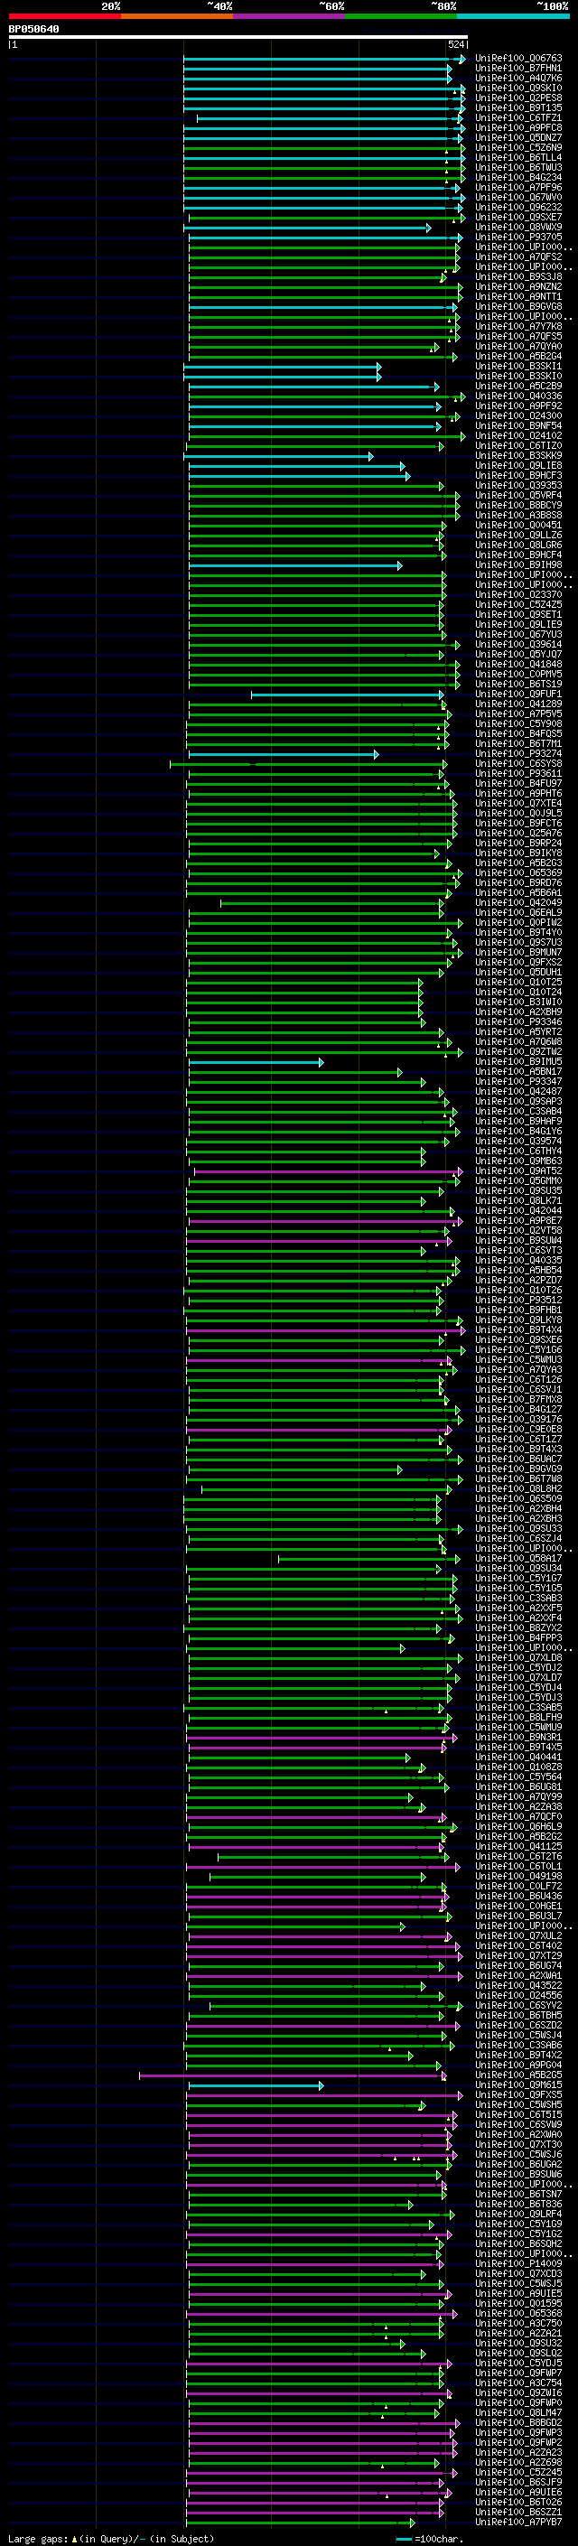Viewport: 578px width, 2546px height.
Task: Open hit UniRef100_A4Q7K6
Action: [518, 79]
